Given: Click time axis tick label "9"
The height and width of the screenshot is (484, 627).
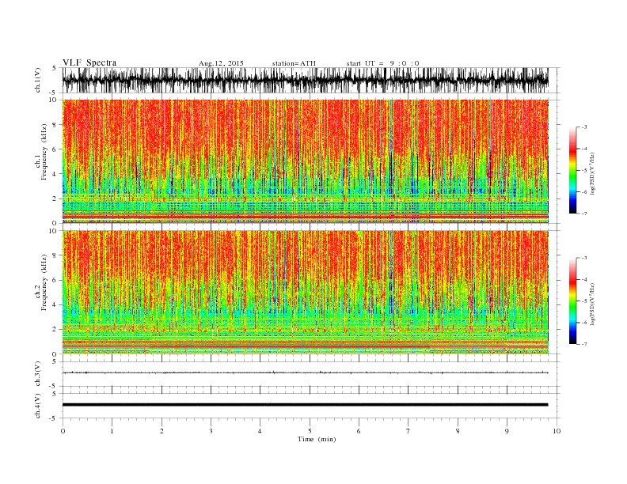Looking at the screenshot, I should [x=507, y=431].
